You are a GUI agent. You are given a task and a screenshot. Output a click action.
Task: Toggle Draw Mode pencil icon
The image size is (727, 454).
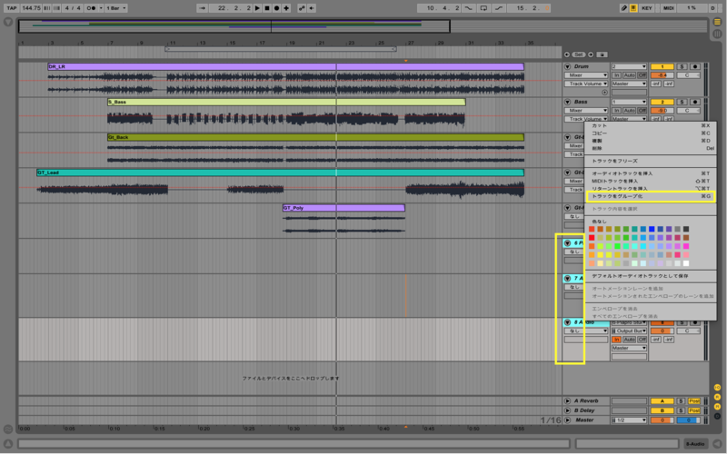624,8
